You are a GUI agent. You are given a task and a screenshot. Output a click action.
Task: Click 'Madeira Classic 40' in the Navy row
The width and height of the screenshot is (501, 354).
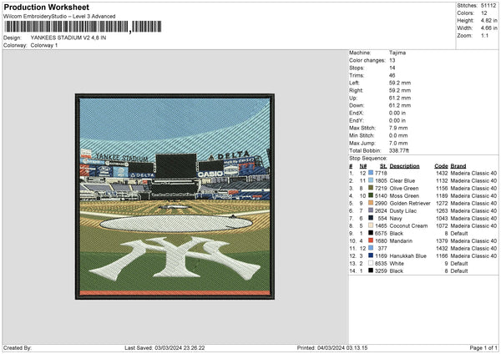473,218
